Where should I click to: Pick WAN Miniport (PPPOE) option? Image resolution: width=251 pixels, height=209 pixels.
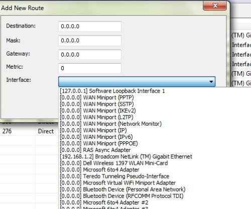pyautogui.click(x=99, y=143)
